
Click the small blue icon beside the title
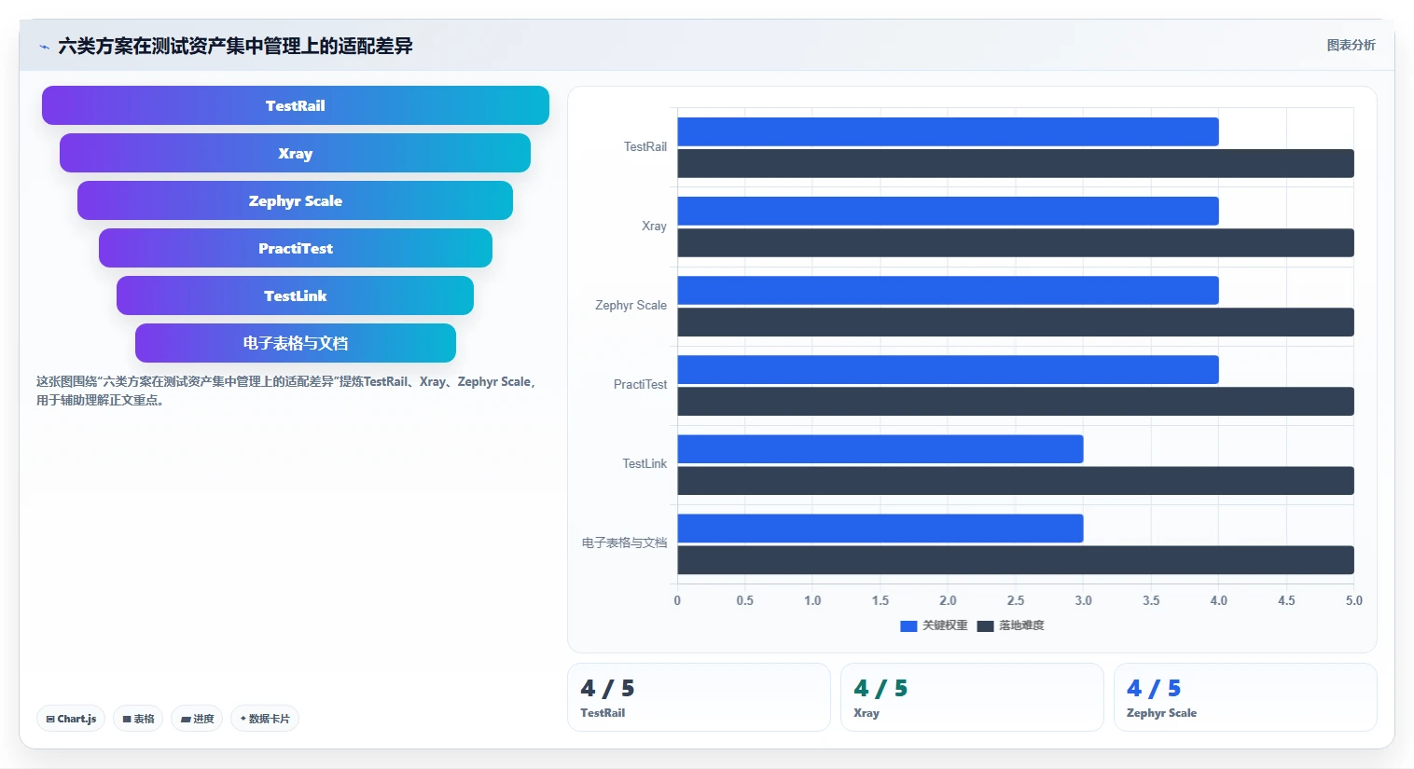[44, 47]
